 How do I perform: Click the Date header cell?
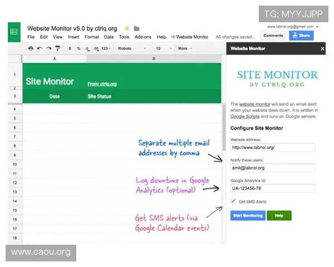click(x=55, y=96)
